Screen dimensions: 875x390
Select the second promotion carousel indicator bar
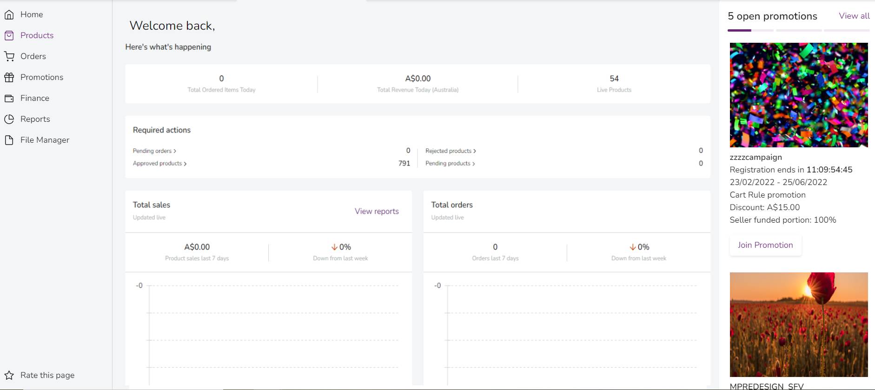tap(762, 30)
